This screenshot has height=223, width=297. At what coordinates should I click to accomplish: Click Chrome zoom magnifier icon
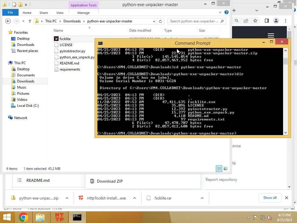(237, 21)
